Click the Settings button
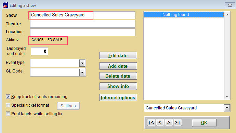 pos(68,106)
